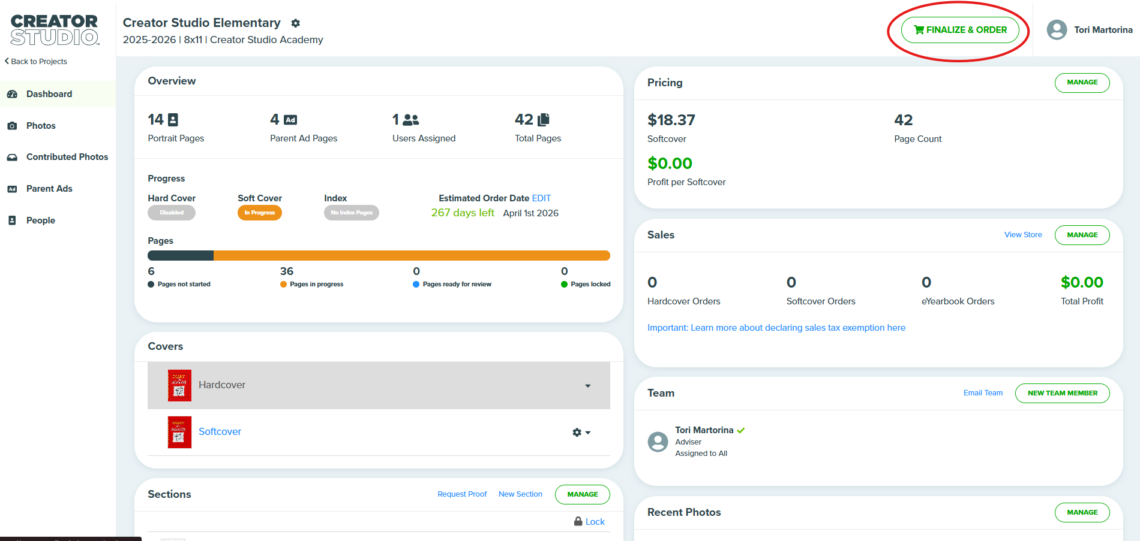This screenshot has width=1140, height=541.
Task: Click the portrait pages icon next to 14
Action: [173, 120]
